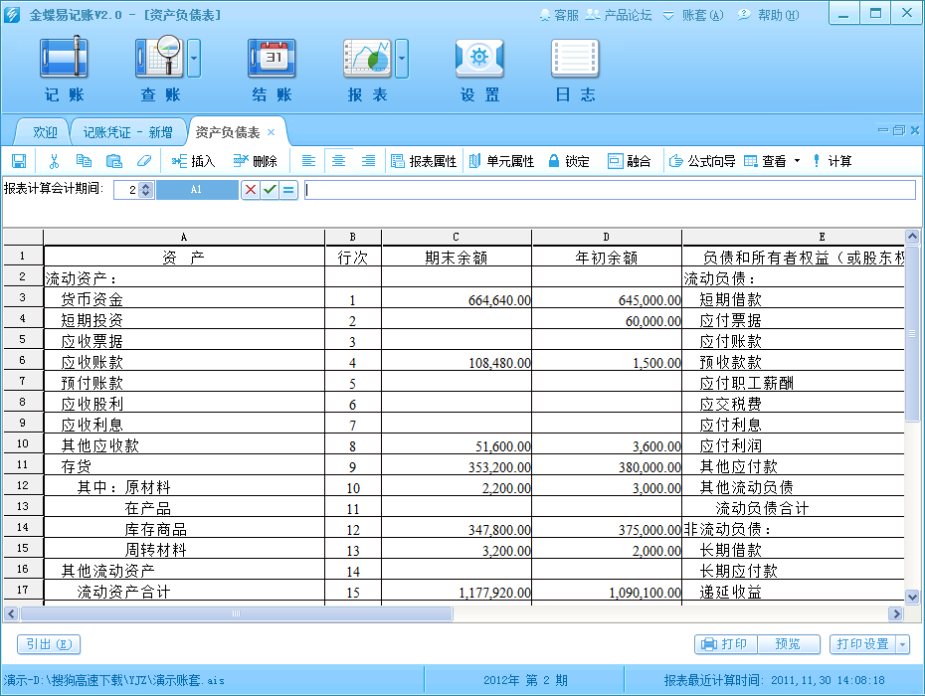Click the 插入 insert button
The image size is (925, 696).
(193, 161)
